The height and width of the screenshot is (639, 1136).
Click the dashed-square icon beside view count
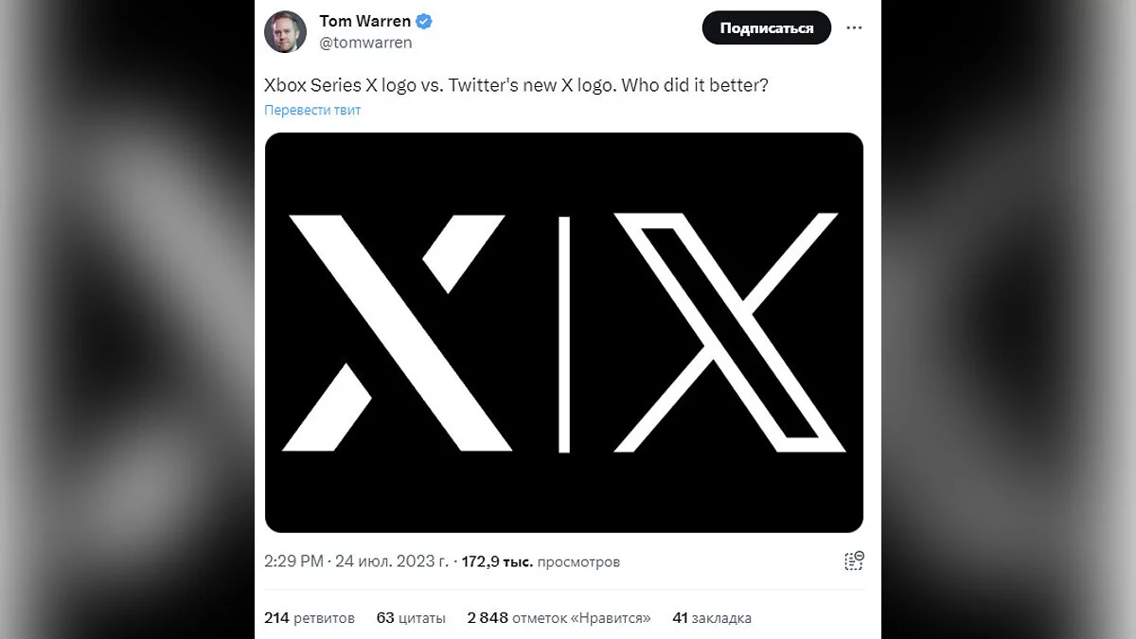(854, 560)
